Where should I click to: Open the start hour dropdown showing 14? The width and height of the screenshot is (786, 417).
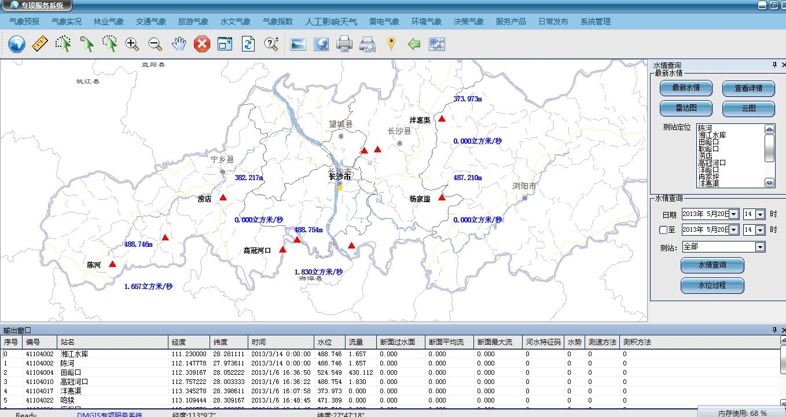point(760,214)
